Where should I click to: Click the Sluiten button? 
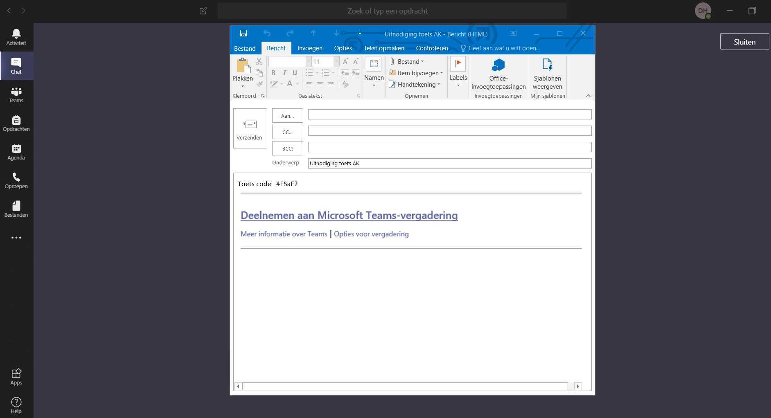[x=744, y=42]
